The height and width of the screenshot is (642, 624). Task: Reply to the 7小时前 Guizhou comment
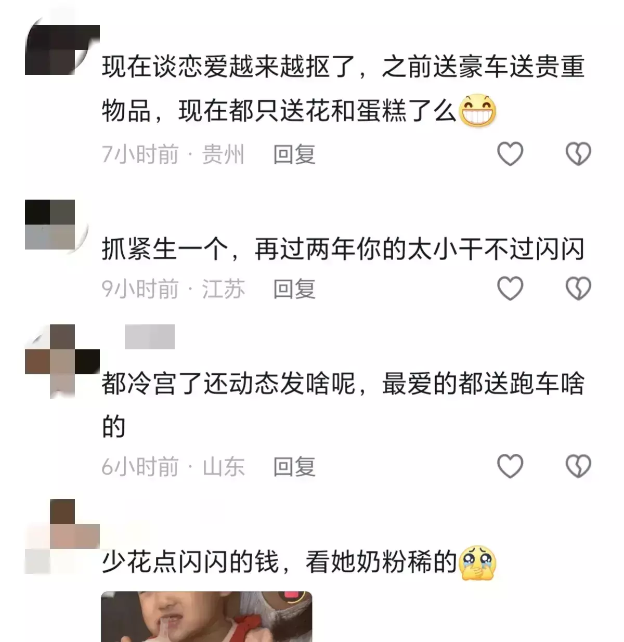coord(294,154)
